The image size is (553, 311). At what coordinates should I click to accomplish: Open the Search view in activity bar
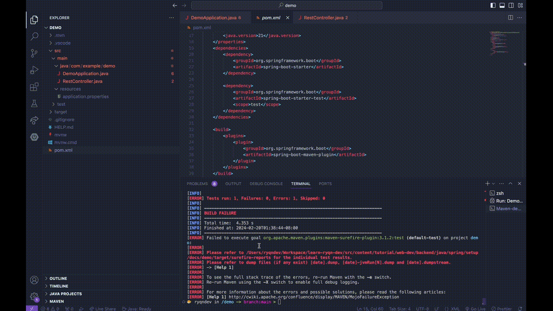[x=34, y=37]
